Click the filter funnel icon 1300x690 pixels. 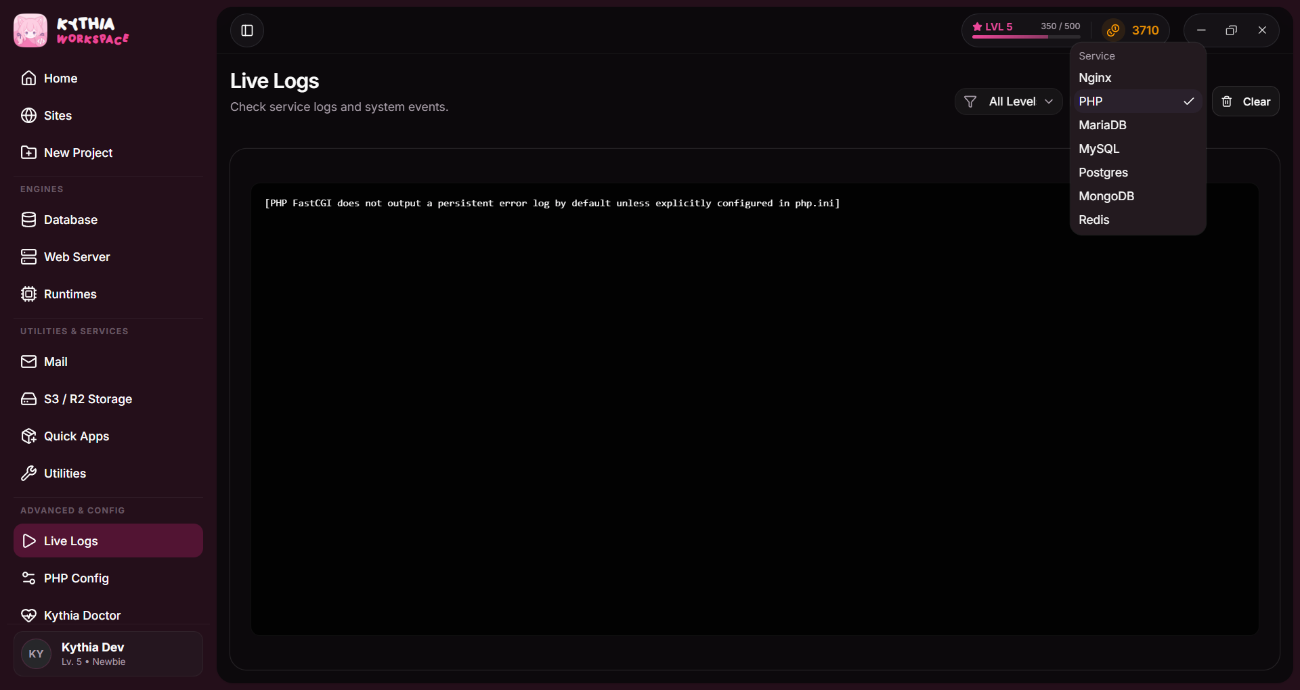coord(970,101)
